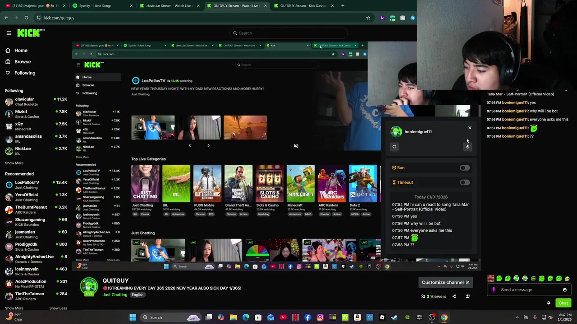Open the Windows Start menu
Image resolution: width=577 pixels, height=324 pixels.
coord(133,317)
